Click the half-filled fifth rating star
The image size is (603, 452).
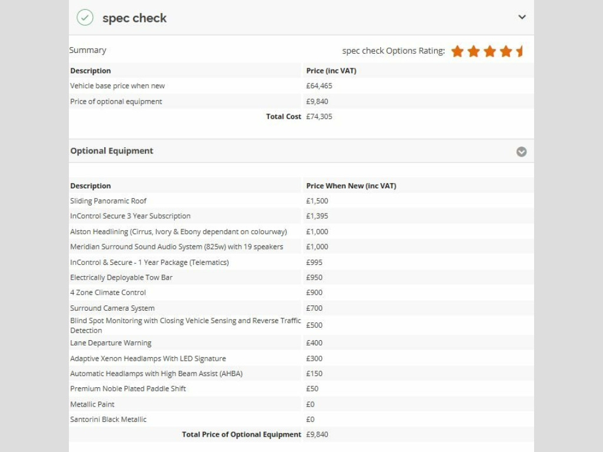pos(519,51)
